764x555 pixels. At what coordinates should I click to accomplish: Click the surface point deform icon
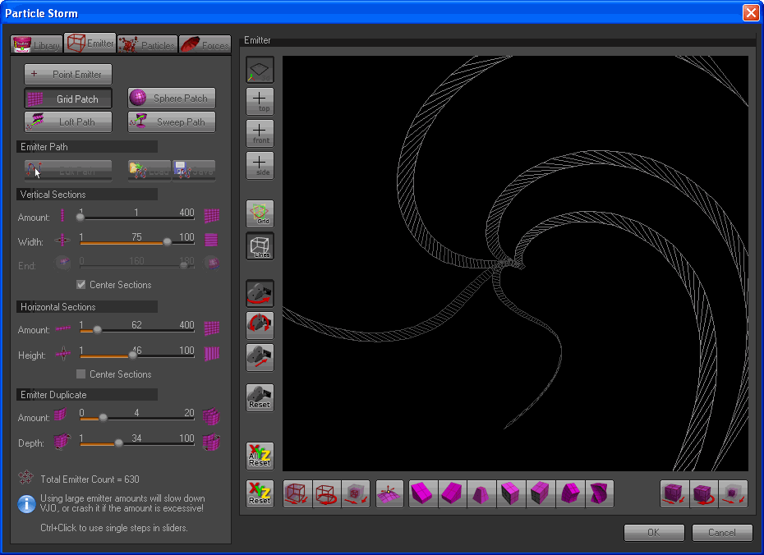click(389, 493)
